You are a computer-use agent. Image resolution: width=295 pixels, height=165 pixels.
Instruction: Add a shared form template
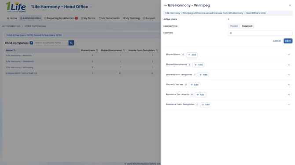(203, 75)
